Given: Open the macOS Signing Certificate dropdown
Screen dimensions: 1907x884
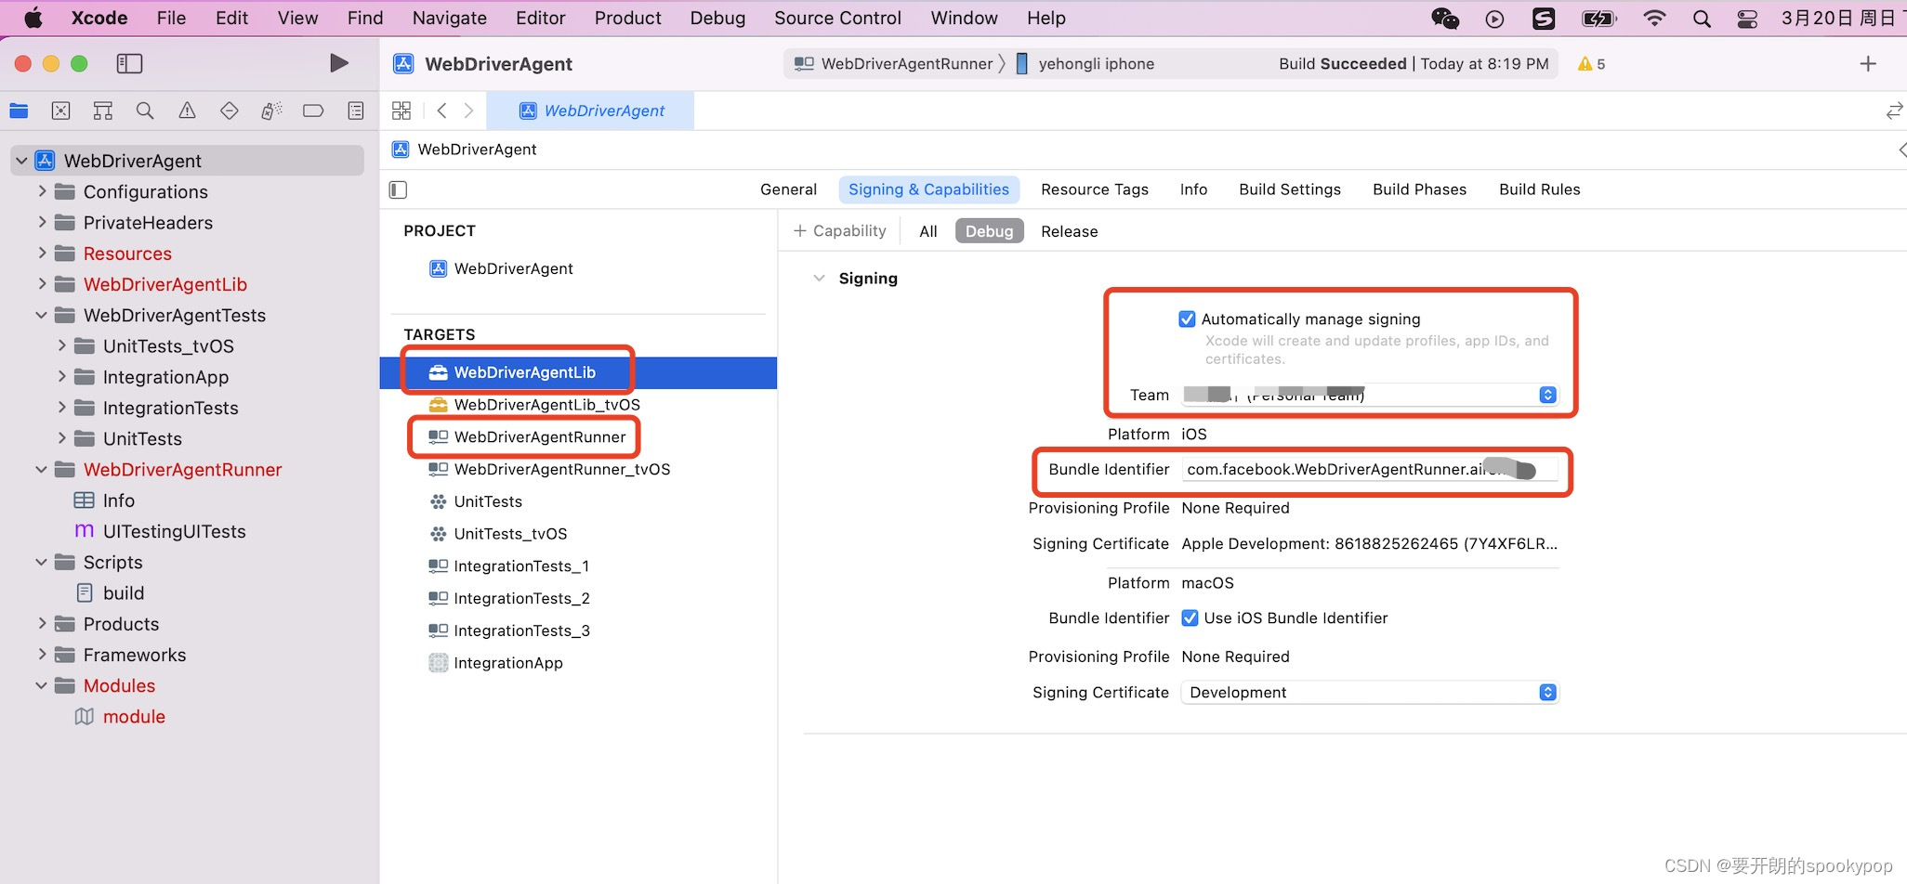Looking at the screenshot, I should (x=1370, y=692).
